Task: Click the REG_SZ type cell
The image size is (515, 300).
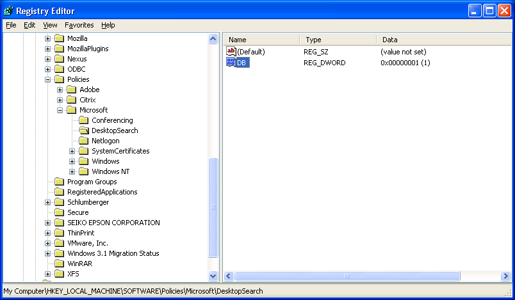Action: 316,52
